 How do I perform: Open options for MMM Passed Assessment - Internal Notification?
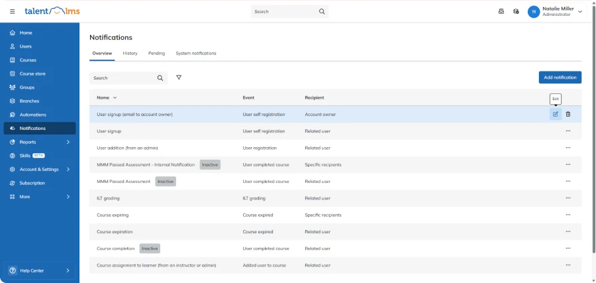coord(568,164)
